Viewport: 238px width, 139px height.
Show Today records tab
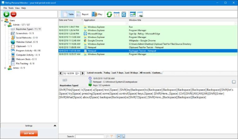pyautogui.click(x=107, y=73)
